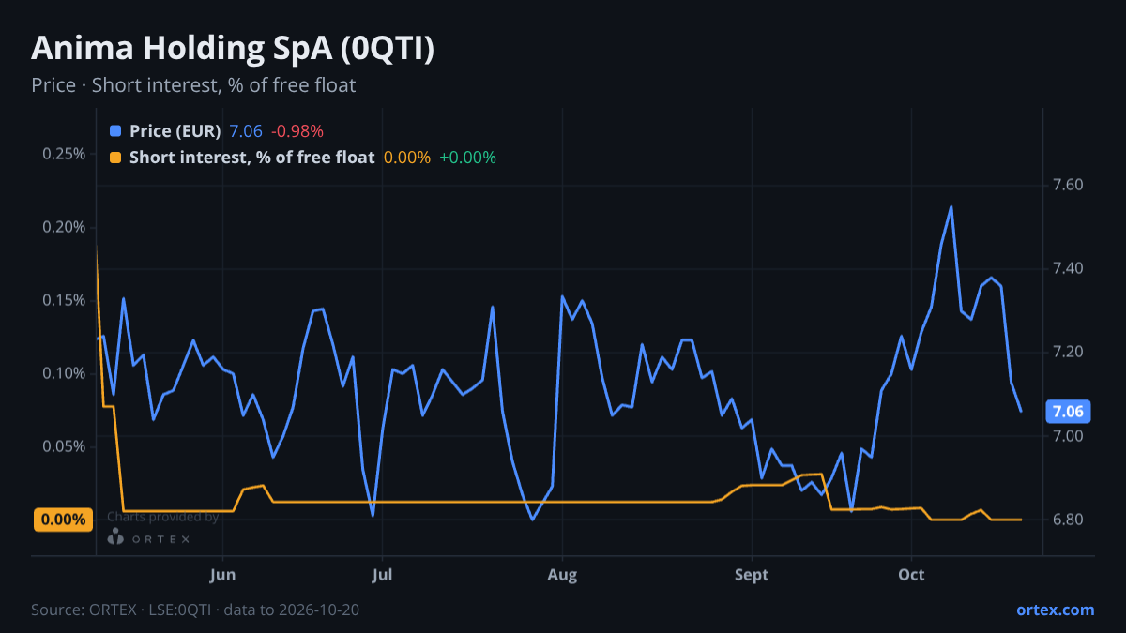This screenshot has height=633, width=1126.
Task: Click the 7.00 right axis label
Action: (1069, 436)
